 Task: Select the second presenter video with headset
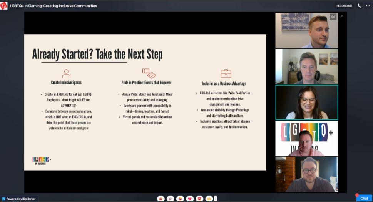click(x=307, y=66)
